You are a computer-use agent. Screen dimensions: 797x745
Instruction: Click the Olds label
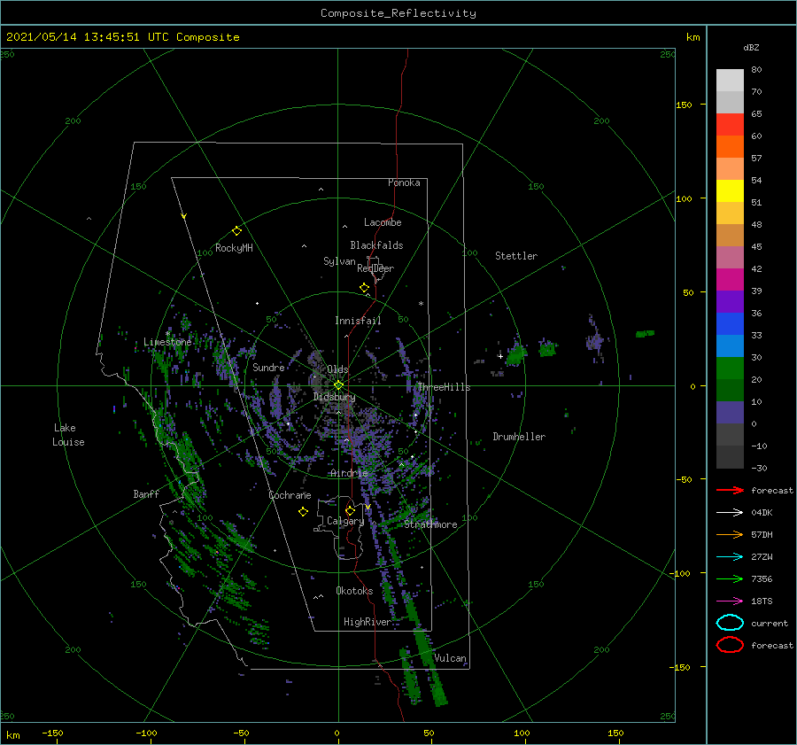pyautogui.click(x=337, y=369)
